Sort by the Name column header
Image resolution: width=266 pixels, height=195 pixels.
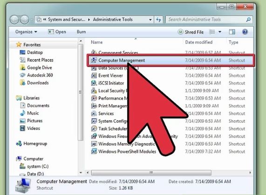tap(97, 42)
